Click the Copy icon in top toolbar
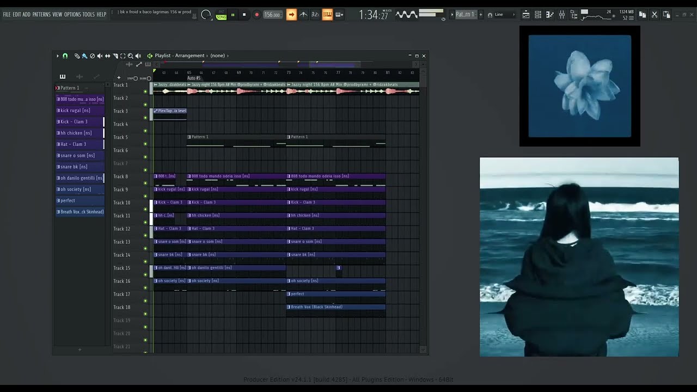The width and height of the screenshot is (697, 392). tap(642, 15)
